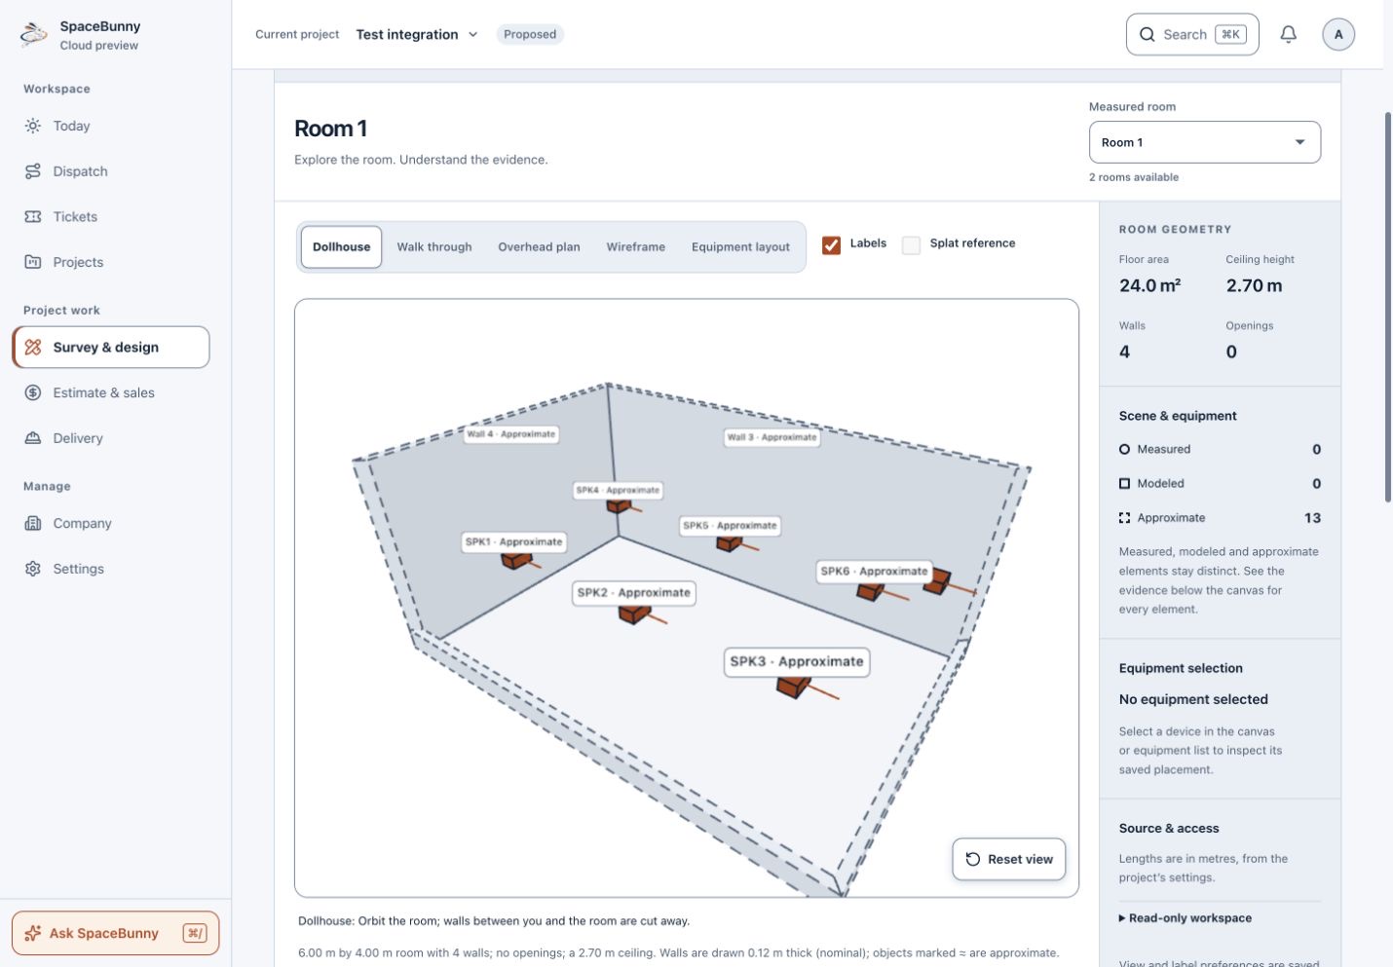The height and width of the screenshot is (967, 1393).
Task: Switch to Walk through view
Action: coord(434,247)
